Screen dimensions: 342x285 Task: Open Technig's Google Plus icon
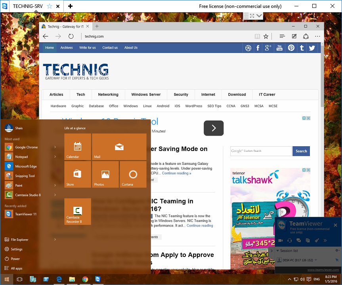268,48
